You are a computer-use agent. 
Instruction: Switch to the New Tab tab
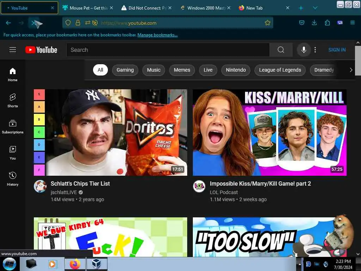[264, 8]
